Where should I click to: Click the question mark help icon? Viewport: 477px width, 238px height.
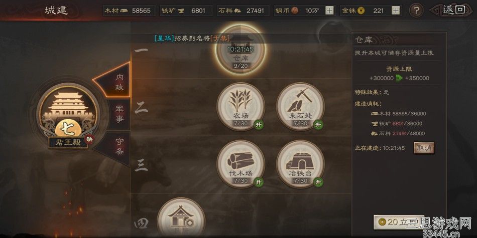tap(416, 11)
